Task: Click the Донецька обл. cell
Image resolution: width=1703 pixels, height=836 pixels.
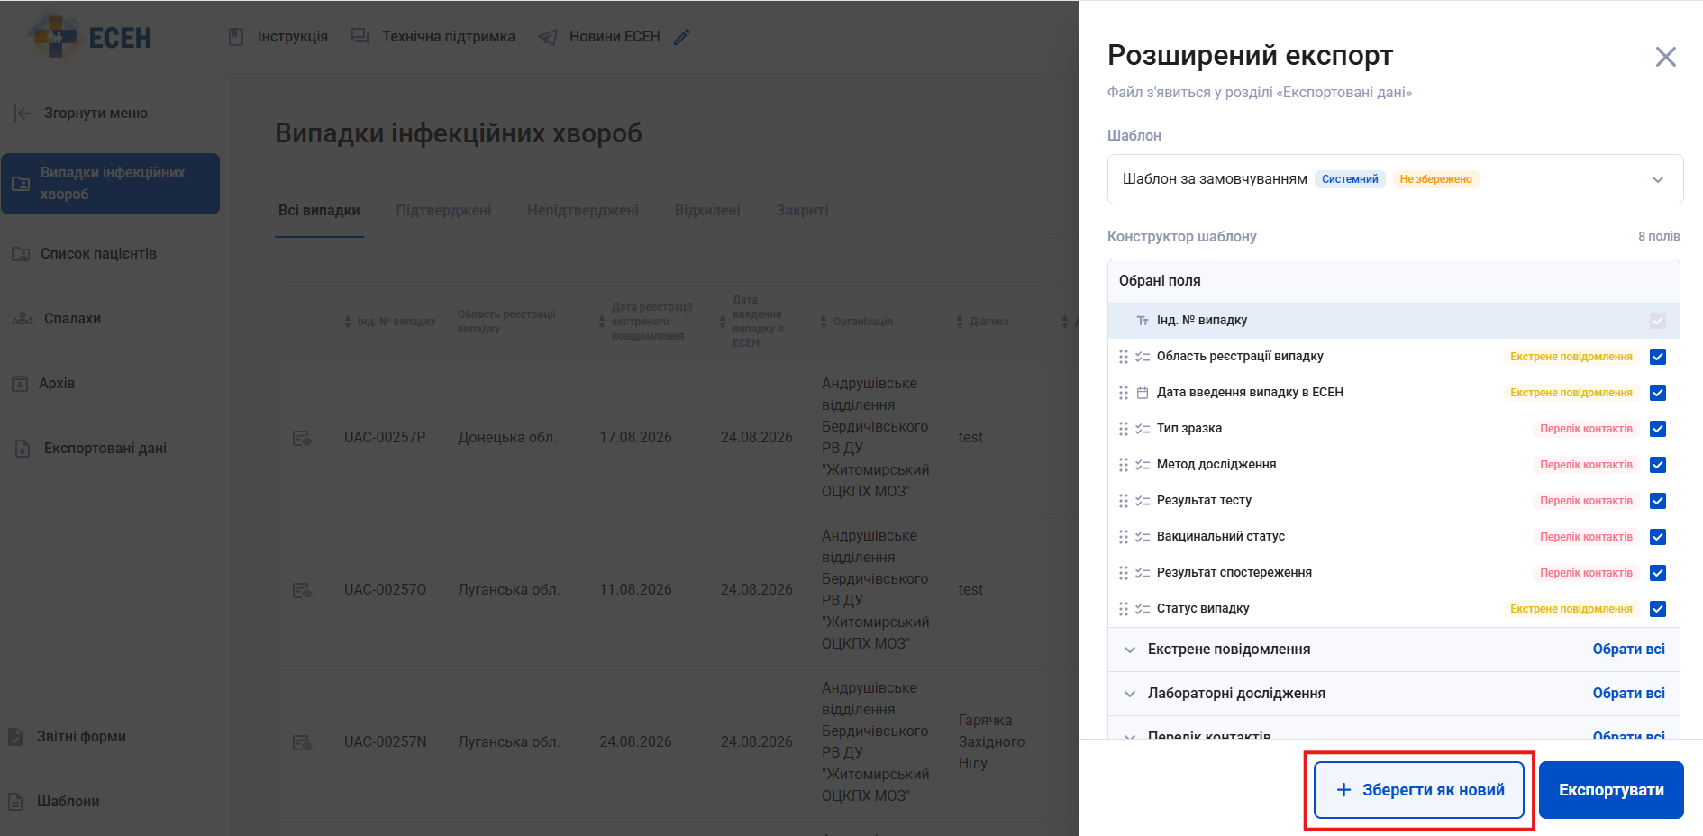Action: click(x=507, y=438)
